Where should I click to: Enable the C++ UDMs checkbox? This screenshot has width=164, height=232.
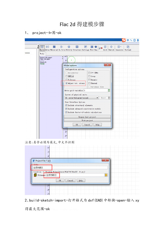pyautogui.click(x=89, y=73)
